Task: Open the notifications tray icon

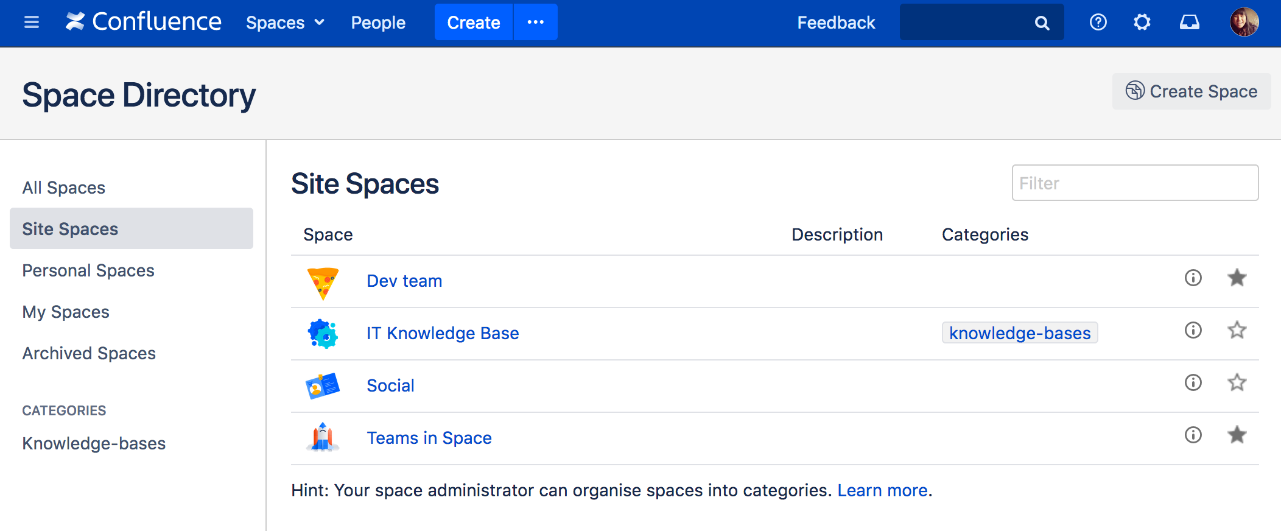Action: [x=1189, y=23]
